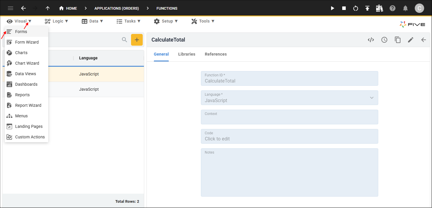Open the history clock icon for CalculateTotal
Viewport: 432px width, 208px height.
pos(384,40)
